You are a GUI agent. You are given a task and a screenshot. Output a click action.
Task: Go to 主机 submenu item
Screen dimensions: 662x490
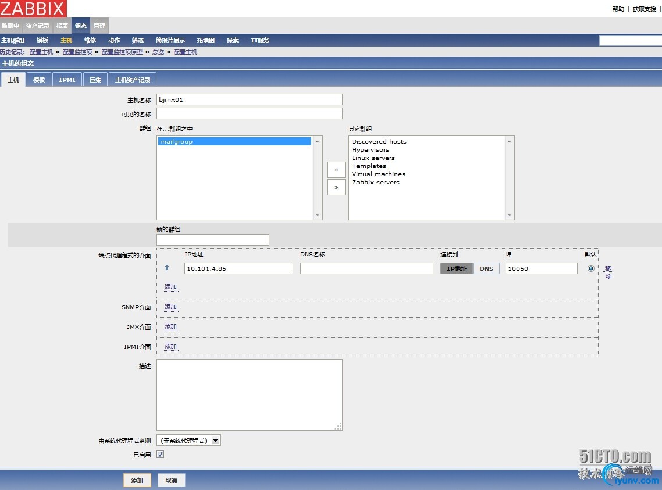coord(66,41)
